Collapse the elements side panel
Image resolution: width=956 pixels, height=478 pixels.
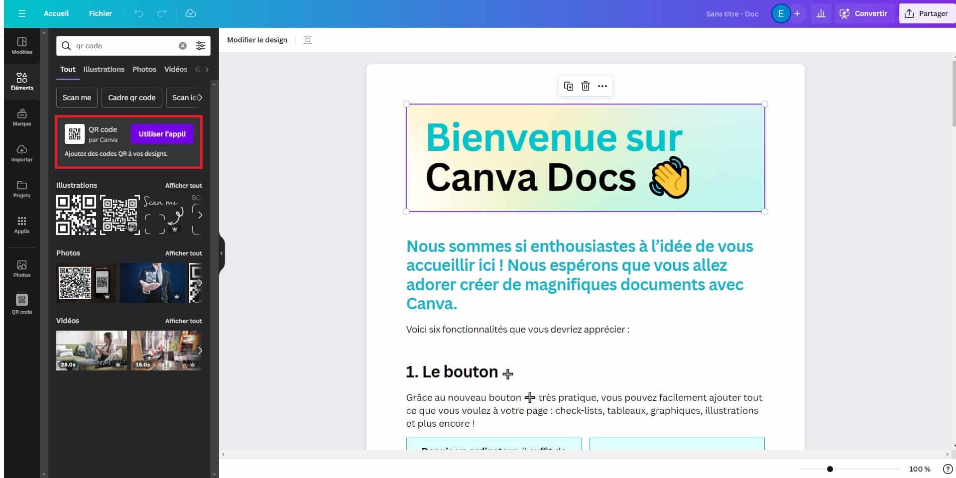pyautogui.click(x=221, y=253)
